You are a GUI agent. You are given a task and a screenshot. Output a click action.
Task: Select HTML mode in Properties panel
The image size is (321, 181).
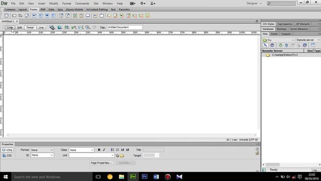pos(8,150)
